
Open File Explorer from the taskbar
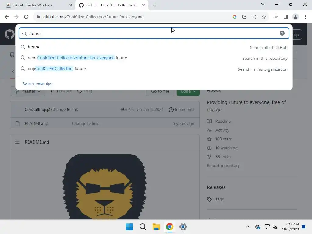point(156,227)
